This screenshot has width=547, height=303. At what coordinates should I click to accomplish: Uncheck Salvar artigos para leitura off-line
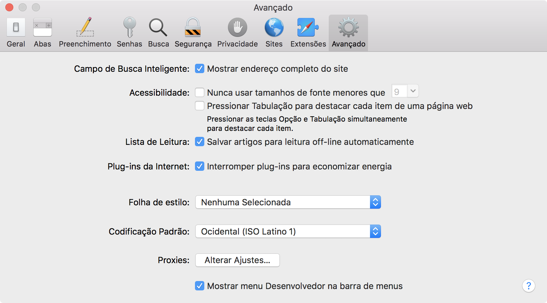[200, 142]
